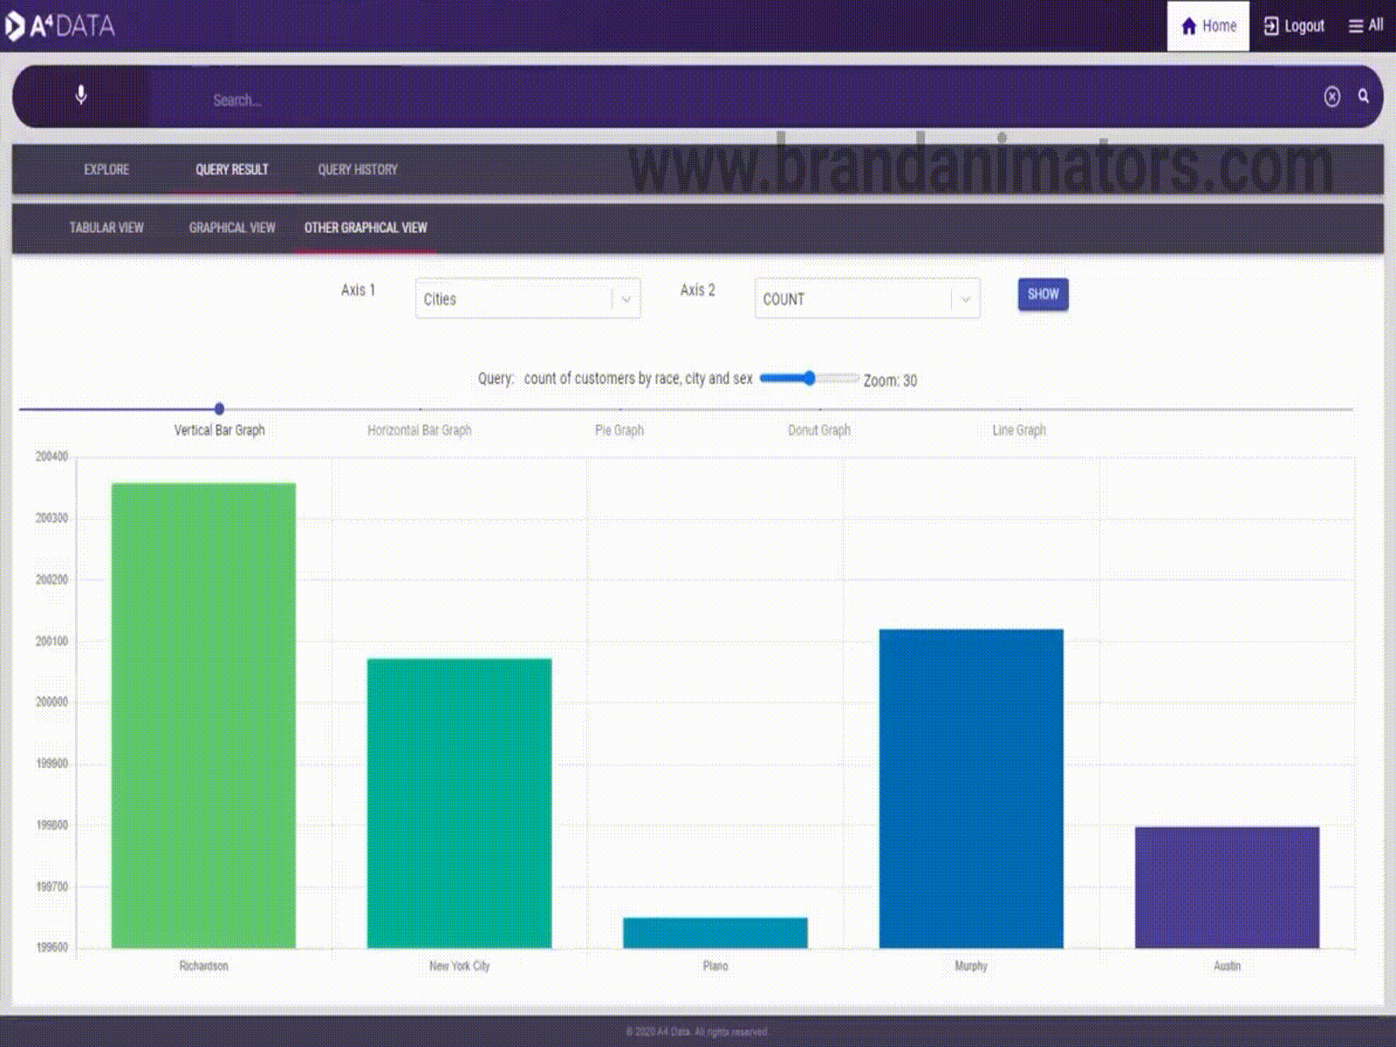Click the Murphy axis label

coord(971,966)
